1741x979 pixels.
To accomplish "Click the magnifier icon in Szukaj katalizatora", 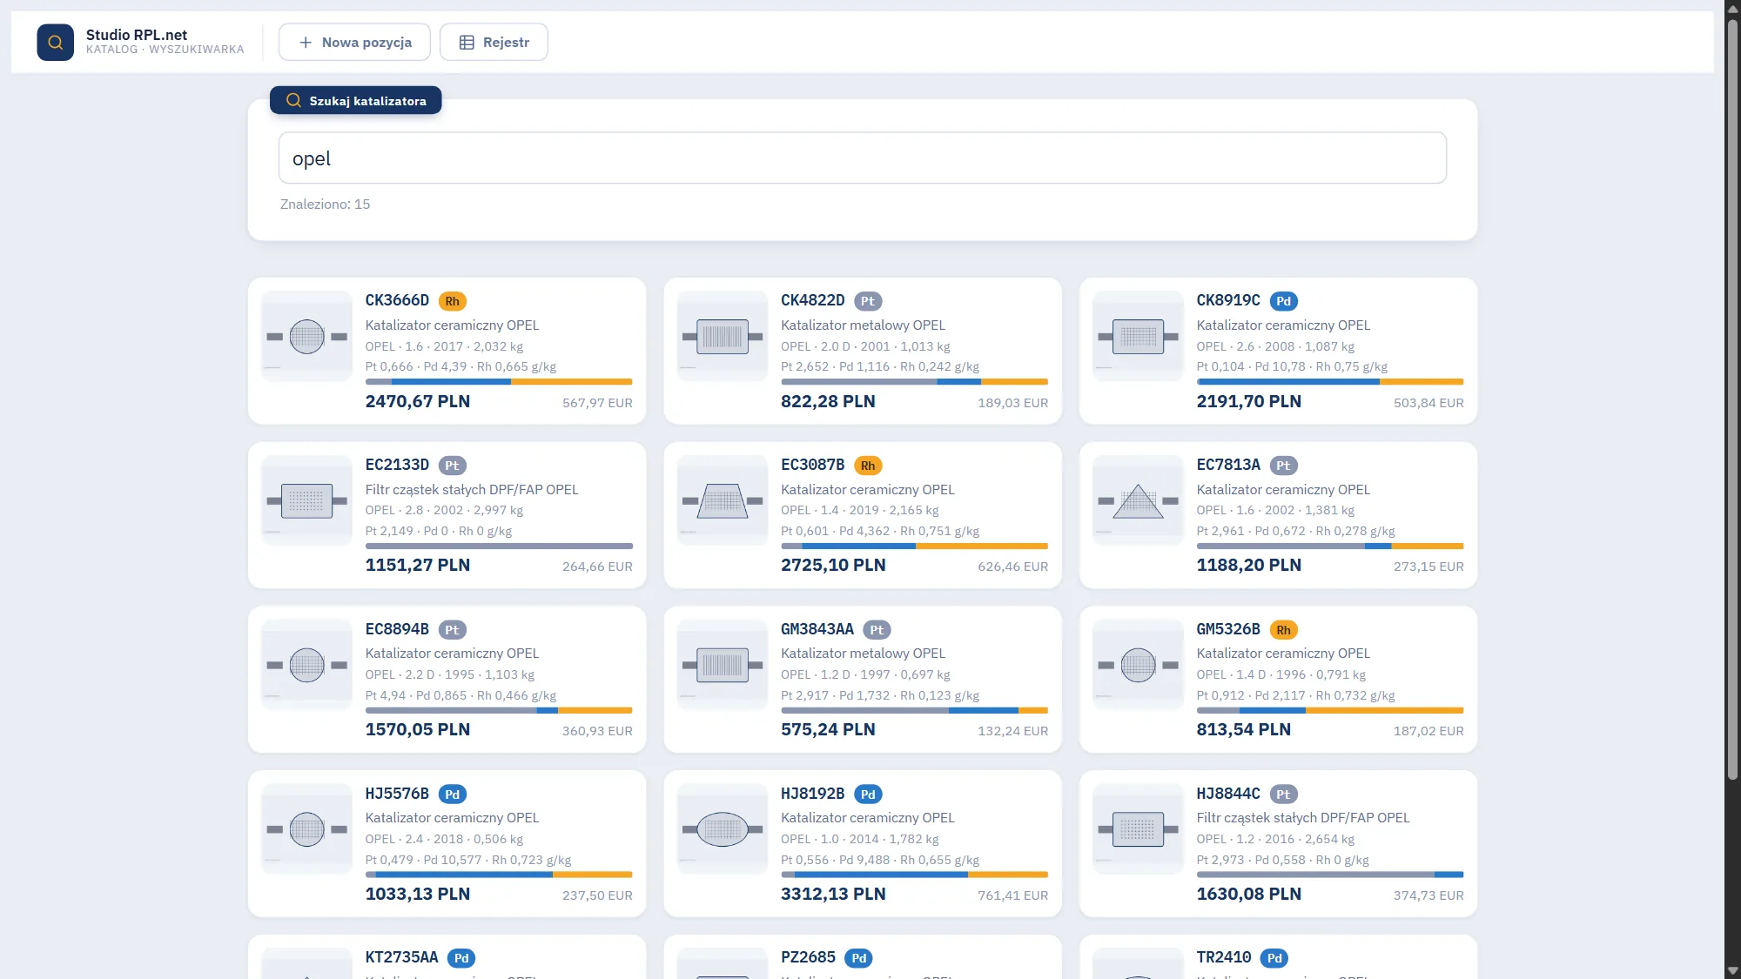I will pyautogui.click(x=293, y=100).
